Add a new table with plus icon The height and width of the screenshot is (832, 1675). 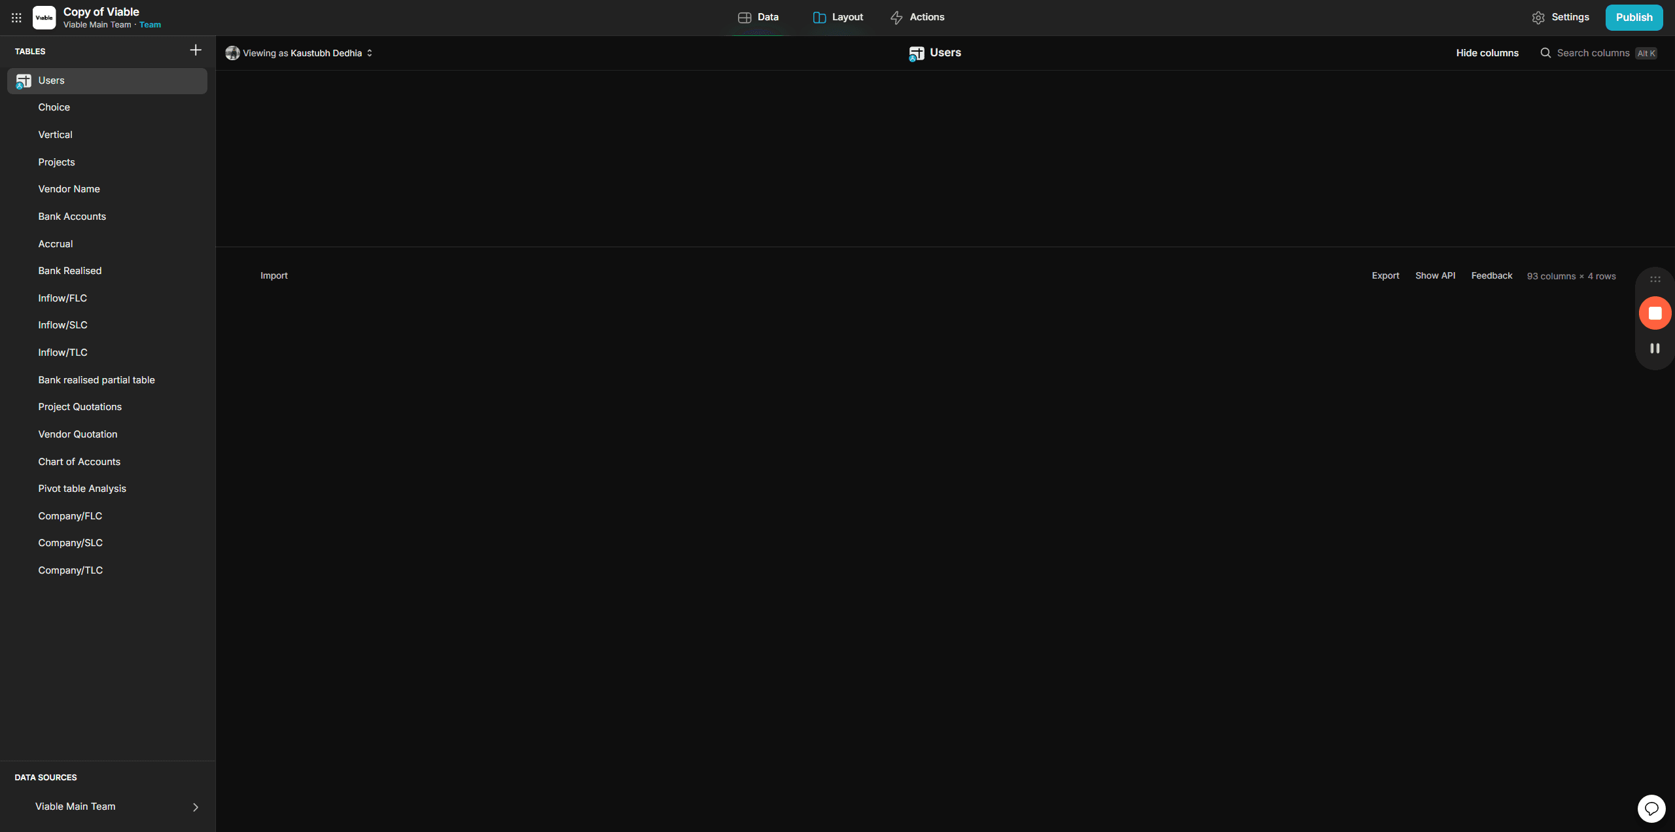(x=196, y=50)
